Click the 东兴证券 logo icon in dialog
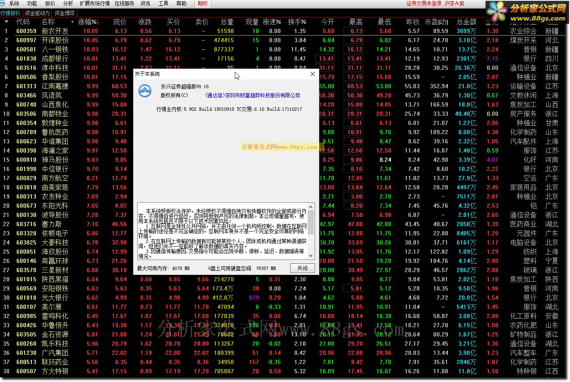570x382 pixels. [145, 91]
